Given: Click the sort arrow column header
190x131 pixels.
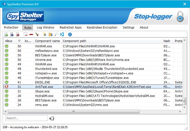Looking at the screenshot, I should pos(20,41).
